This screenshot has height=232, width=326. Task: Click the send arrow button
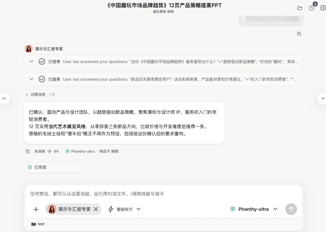click(291, 209)
